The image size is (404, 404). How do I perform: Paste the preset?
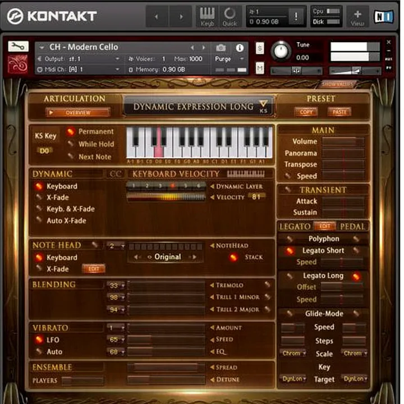tap(339, 112)
